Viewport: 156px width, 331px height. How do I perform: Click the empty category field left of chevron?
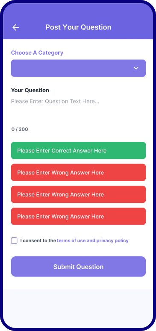point(72,68)
